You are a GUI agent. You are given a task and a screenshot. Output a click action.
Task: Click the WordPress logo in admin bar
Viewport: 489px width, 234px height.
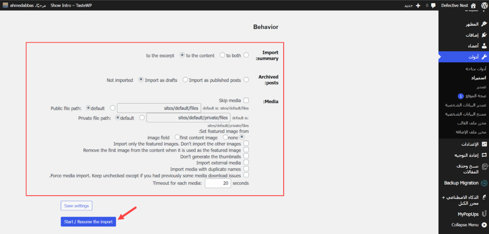(483, 6)
